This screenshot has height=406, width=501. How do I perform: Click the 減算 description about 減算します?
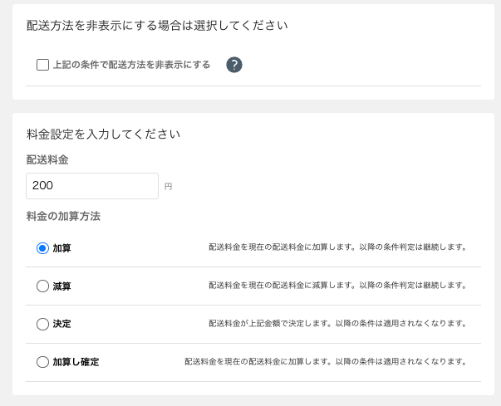click(336, 286)
